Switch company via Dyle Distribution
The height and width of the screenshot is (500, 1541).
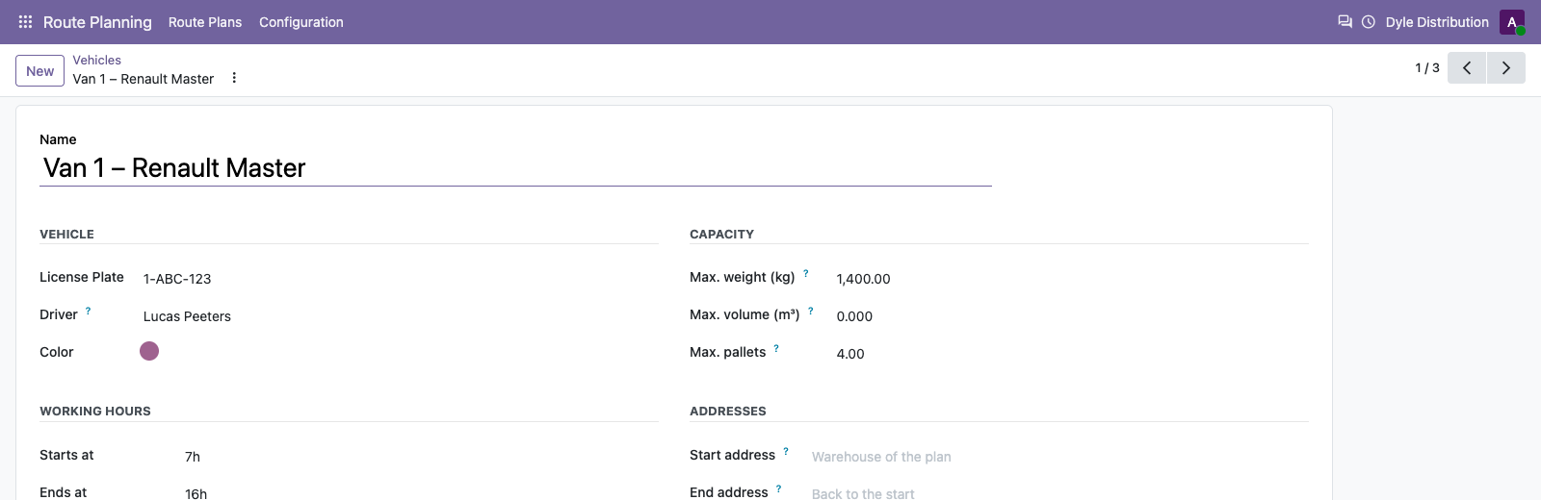click(1437, 22)
